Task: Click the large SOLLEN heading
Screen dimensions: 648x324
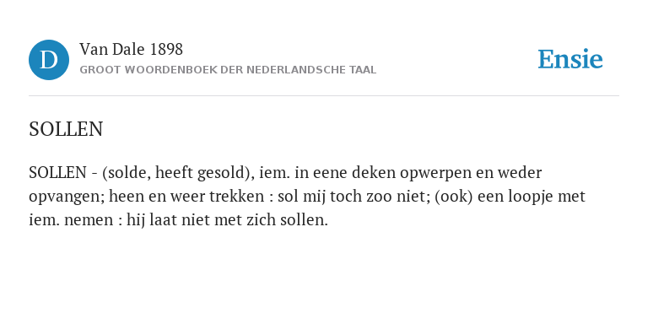Action: coord(66,129)
